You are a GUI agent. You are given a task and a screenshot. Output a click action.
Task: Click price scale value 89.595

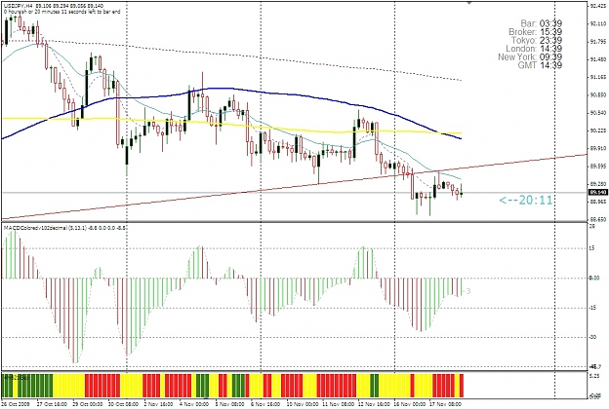click(598, 167)
